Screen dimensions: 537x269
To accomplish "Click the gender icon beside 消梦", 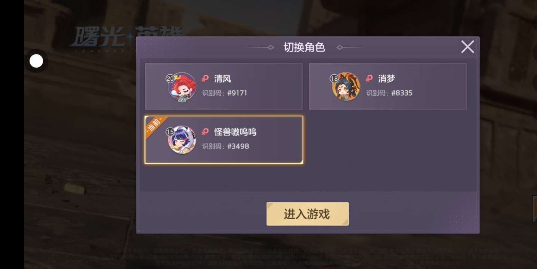I will pyautogui.click(x=369, y=78).
